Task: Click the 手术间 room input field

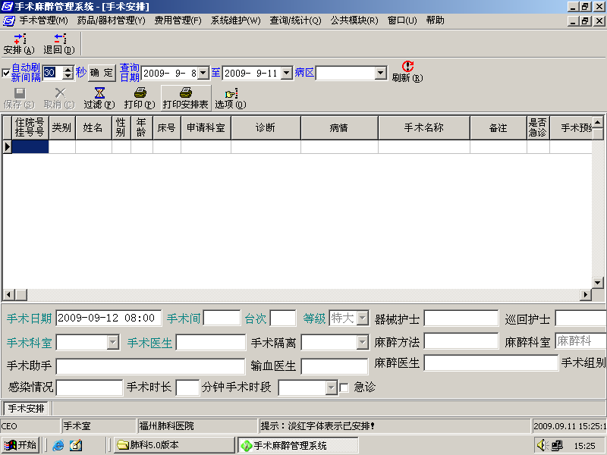Action: [222, 318]
